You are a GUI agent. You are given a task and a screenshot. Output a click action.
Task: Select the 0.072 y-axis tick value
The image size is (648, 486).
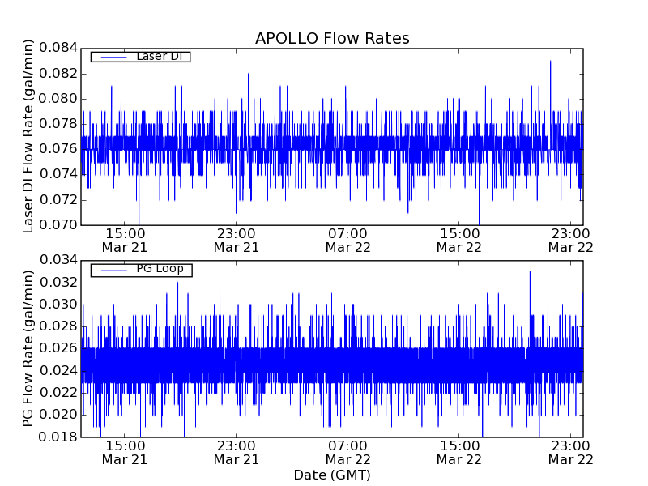[58, 200]
